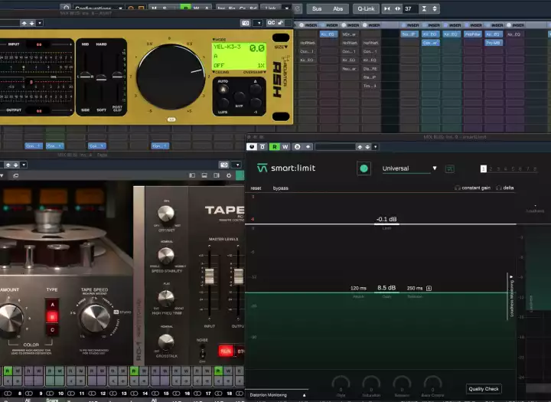Select smart:limit state slot 2
Viewport: 551px width, 402px height.
(x=491, y=168)
